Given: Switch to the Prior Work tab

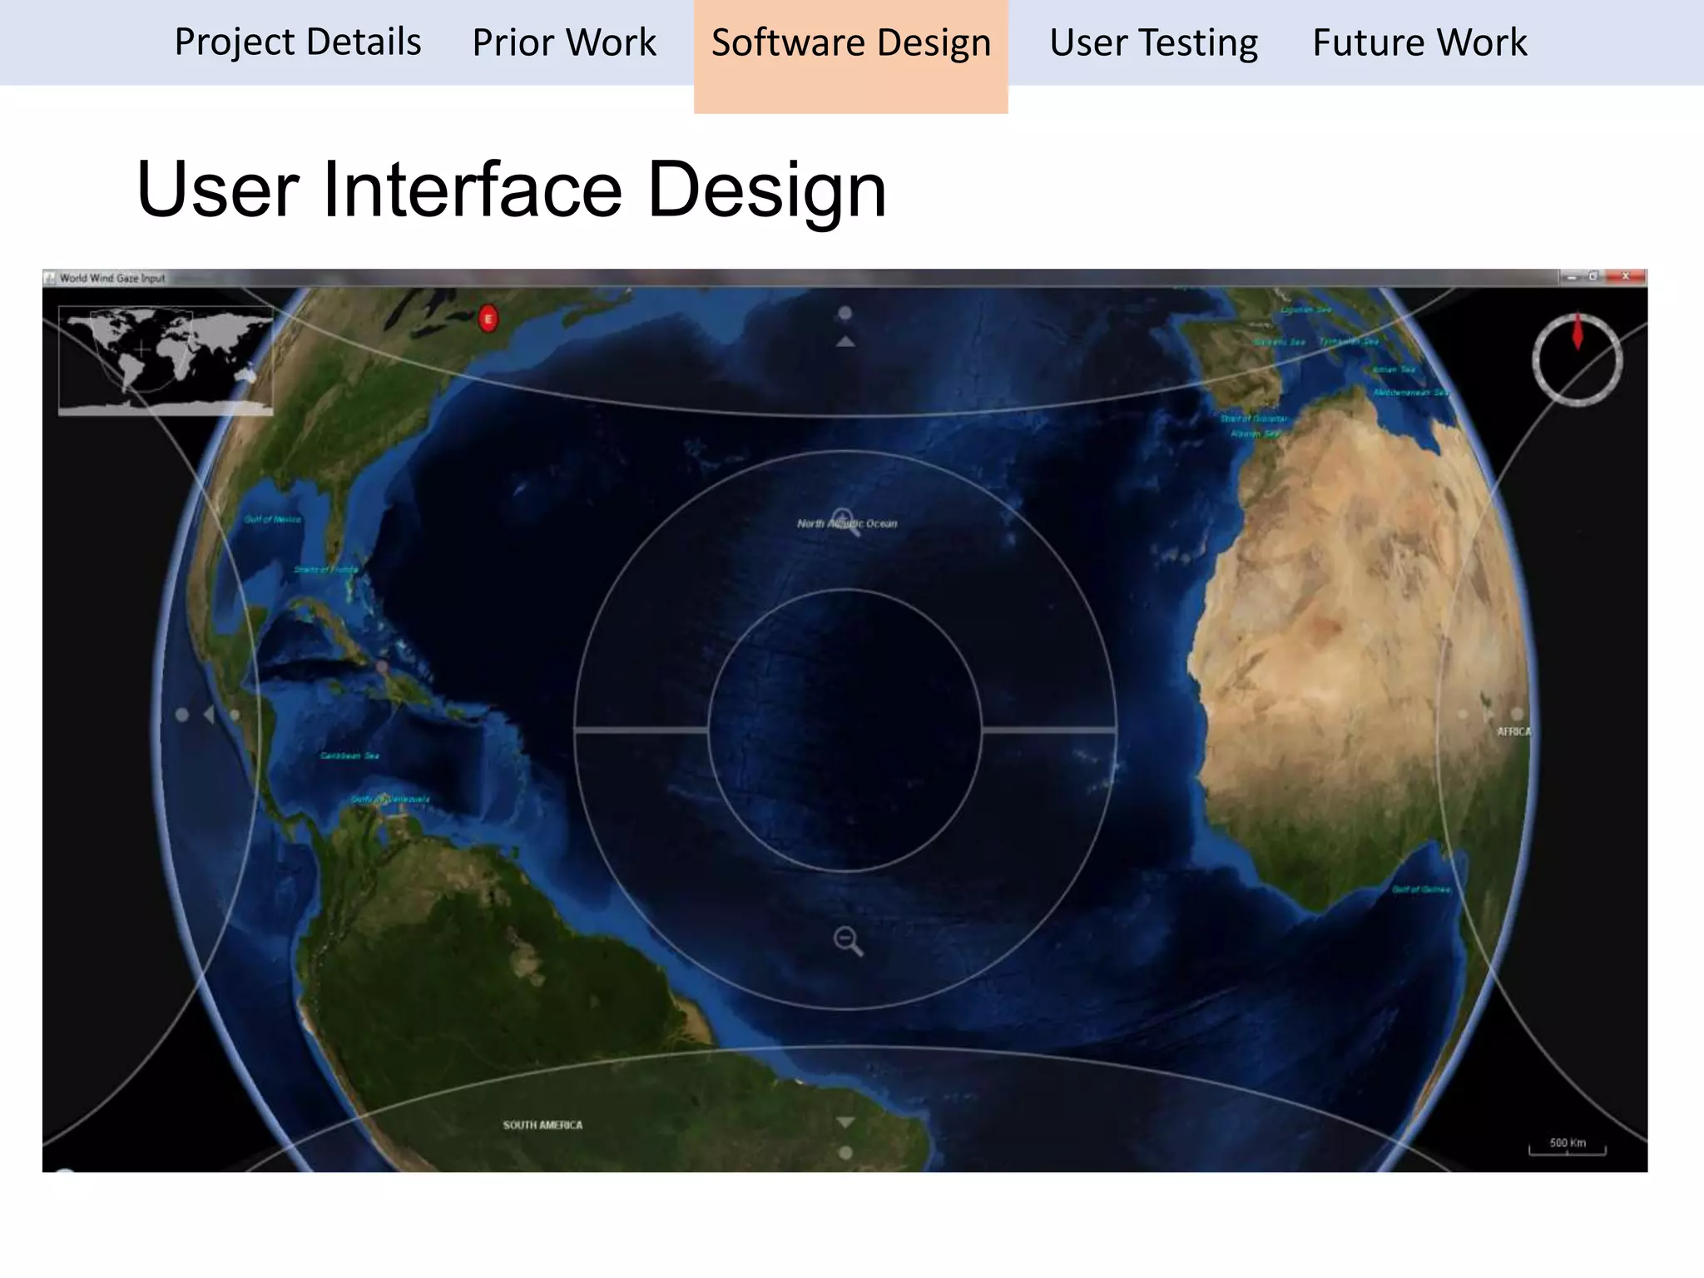Looking at the screenshot, I should click(564, 42).
